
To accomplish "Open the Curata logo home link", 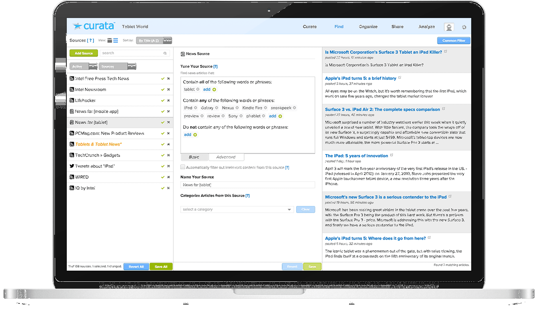I will coord(94,26).
